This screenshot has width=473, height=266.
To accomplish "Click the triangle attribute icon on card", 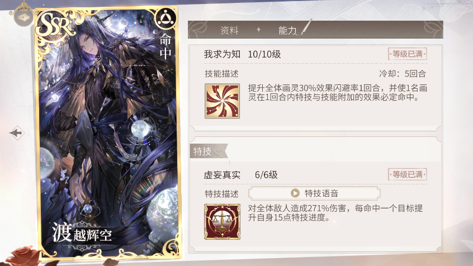I will pyautogui.click(x=165, y=18).
